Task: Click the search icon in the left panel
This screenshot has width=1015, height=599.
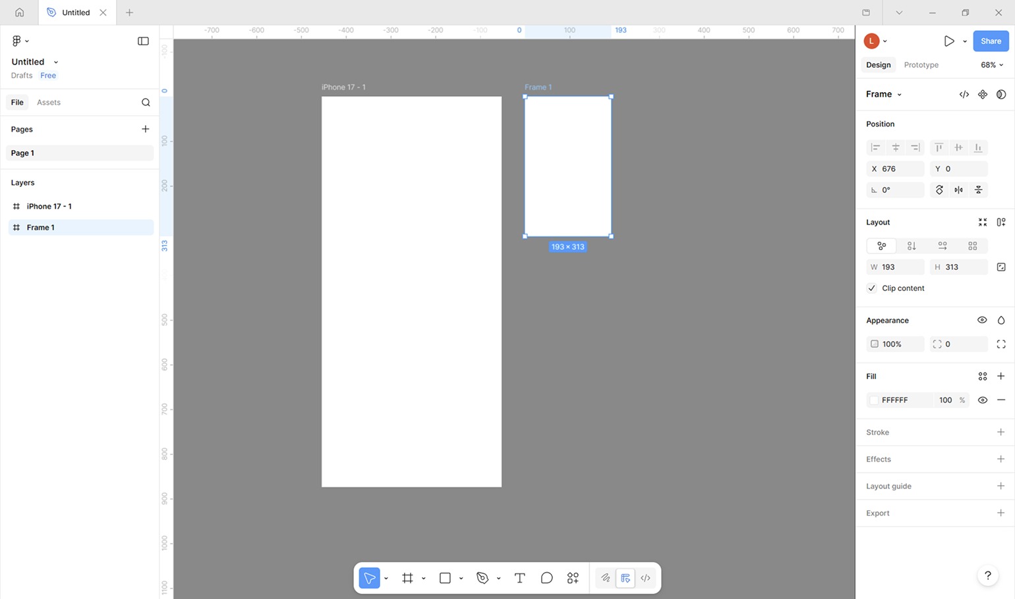Action: coord(146,103)
